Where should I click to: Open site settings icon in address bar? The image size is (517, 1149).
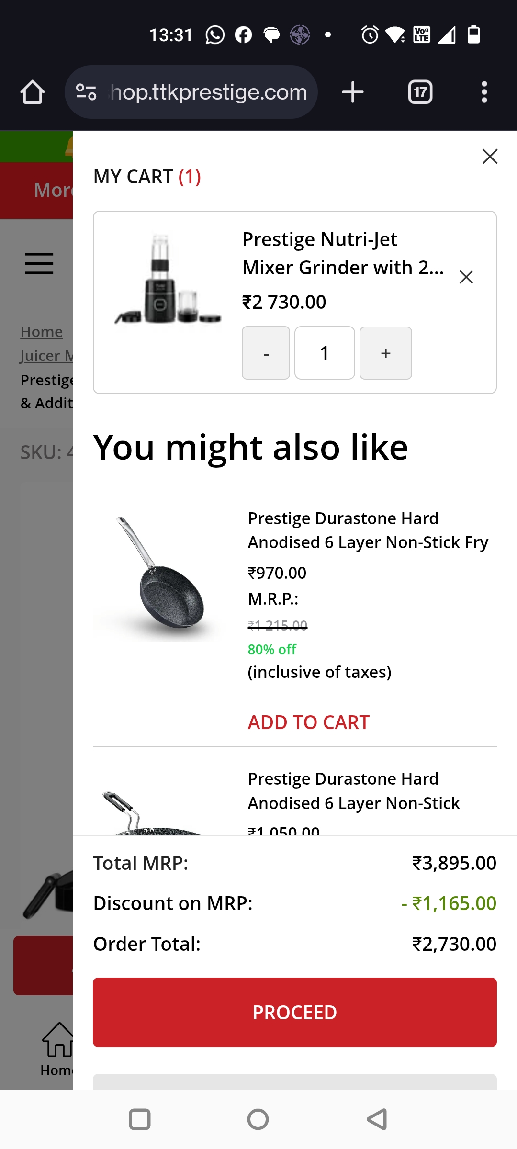click(86, 92)
